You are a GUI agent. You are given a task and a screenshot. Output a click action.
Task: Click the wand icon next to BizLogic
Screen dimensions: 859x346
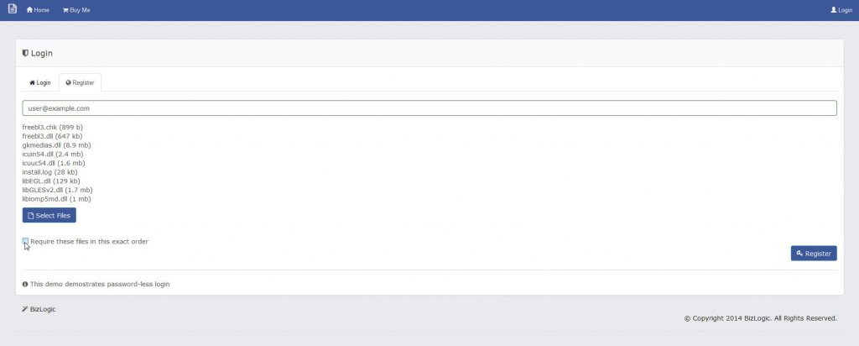point(24,309)
